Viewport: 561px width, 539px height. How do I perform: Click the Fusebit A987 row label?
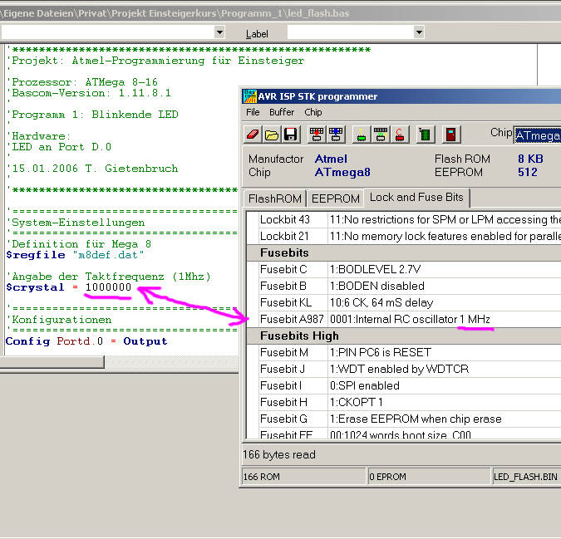tap(293, 319)
